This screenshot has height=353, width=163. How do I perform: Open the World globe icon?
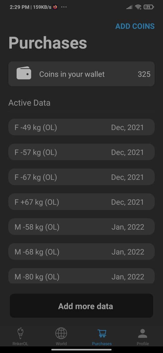(x=61, y=333)
